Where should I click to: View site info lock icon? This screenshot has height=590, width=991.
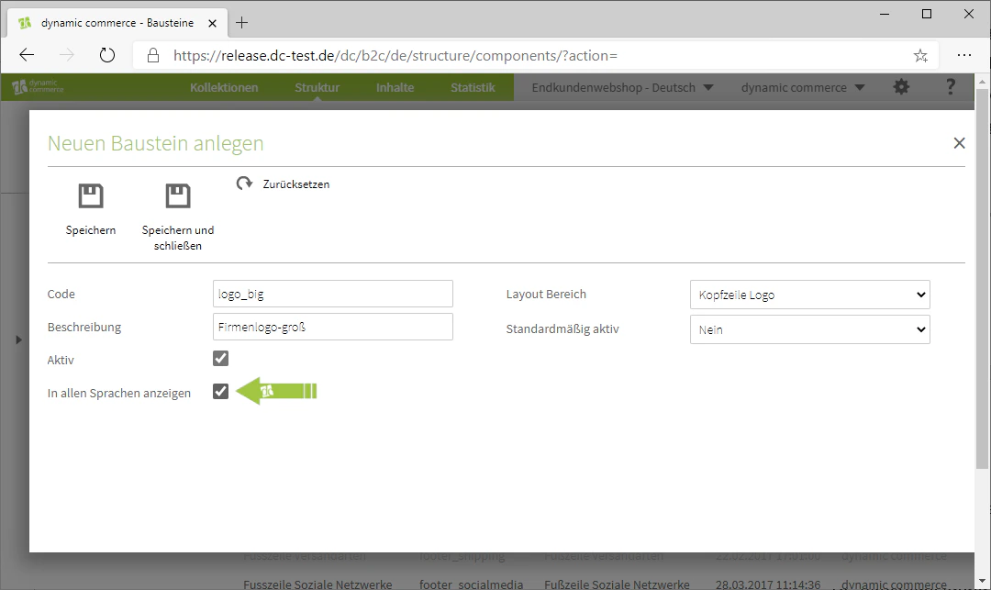click(153, 56)
